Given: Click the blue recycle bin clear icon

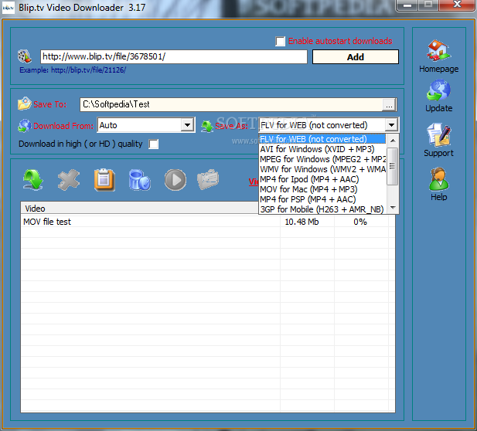Looking at the screenshot, I should point(140,180).
